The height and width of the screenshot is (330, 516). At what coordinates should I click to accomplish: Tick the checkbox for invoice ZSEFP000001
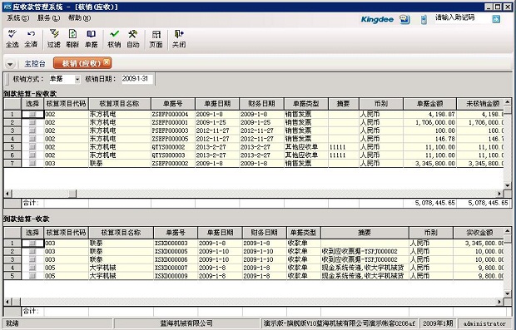(32, 122)
